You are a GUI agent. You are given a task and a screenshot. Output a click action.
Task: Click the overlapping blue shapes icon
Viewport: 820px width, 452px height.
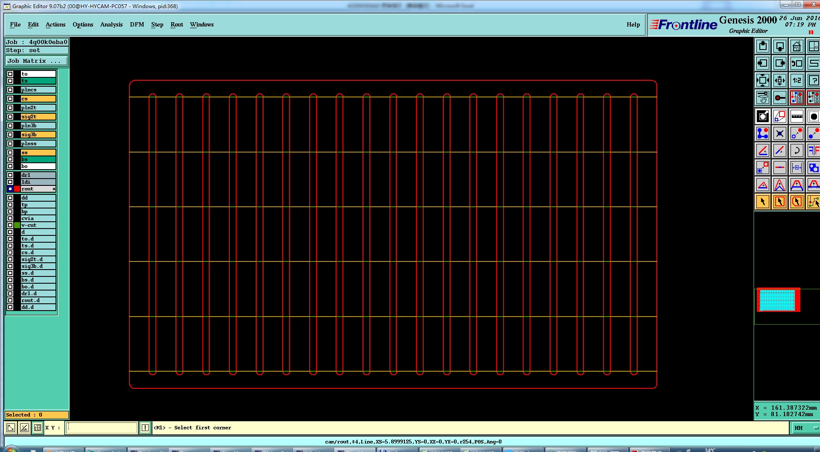814,167
